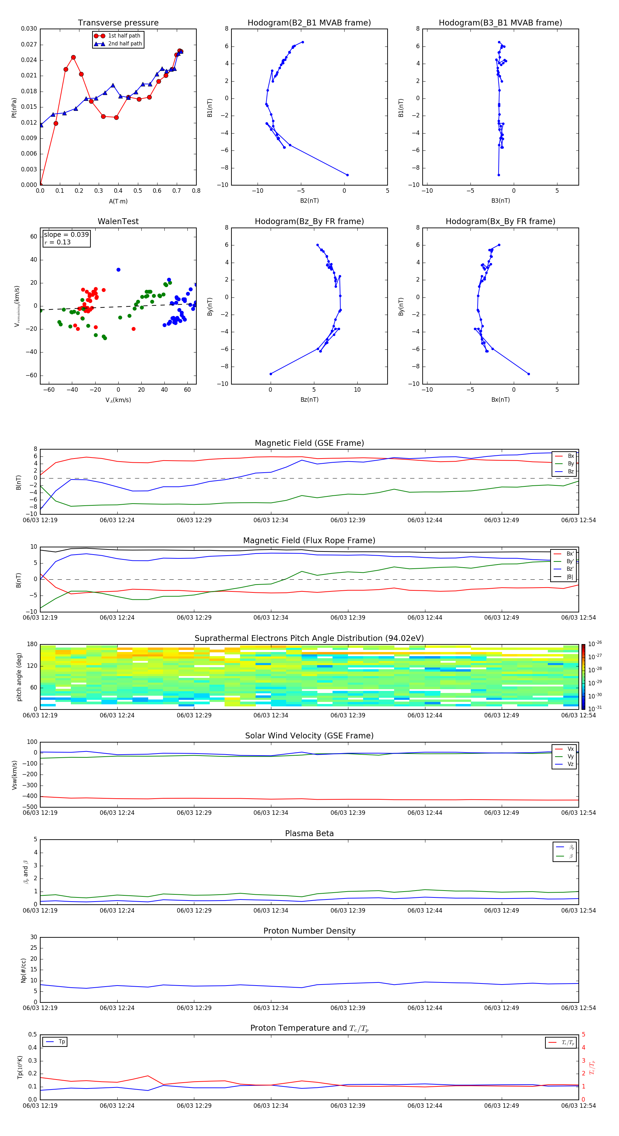Viewport: 619px width, 1136px height.
Task: Click the 'Transverse pressure' plot title
Action: tap(118, 23)
